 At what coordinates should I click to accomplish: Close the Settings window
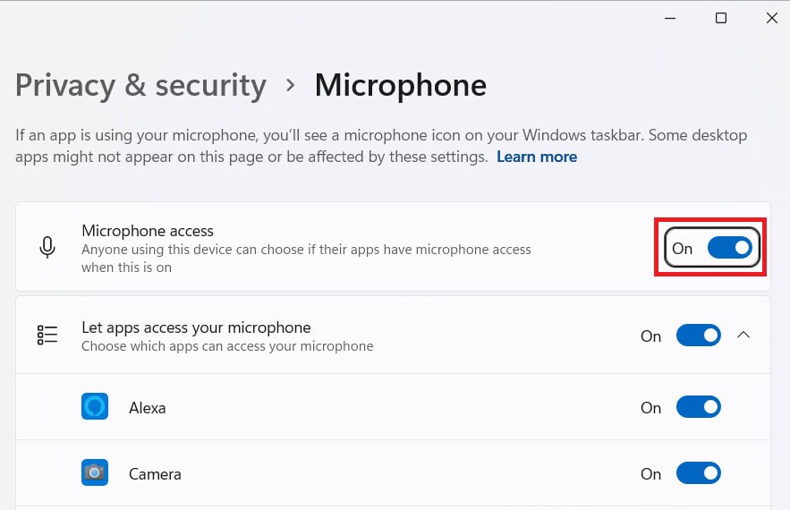coord(771,18)
